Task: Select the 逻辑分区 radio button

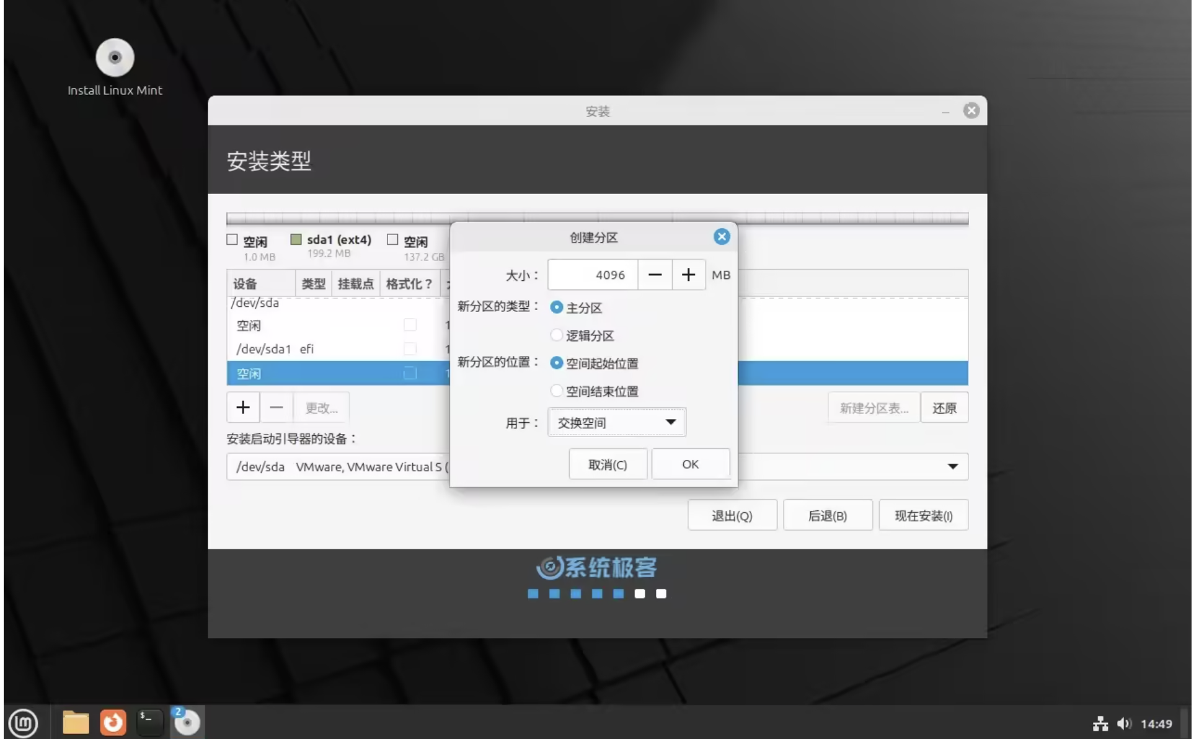Action: tap(557, 335)
